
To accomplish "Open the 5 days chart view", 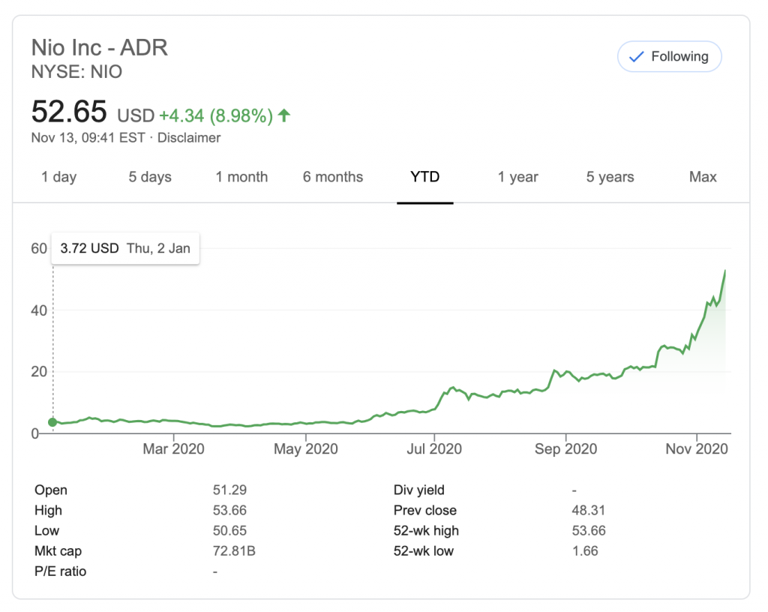I will click(149, 177).
